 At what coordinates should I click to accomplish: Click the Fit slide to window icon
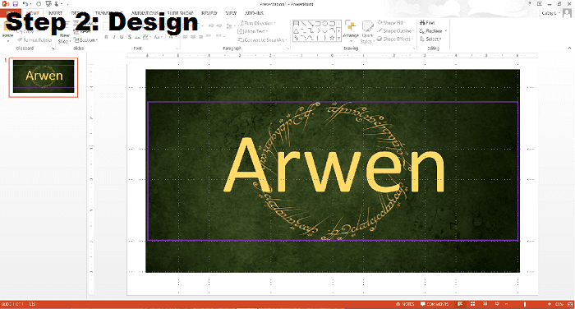tap(570, 304)
